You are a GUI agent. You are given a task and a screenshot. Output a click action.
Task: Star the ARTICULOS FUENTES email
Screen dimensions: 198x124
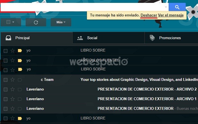(12, 60)
